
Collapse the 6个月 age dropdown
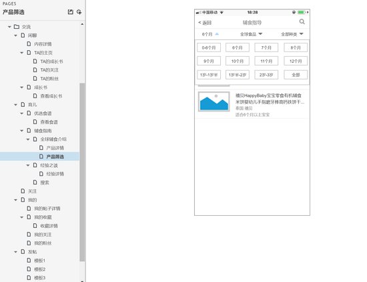[x=210, y=34]
